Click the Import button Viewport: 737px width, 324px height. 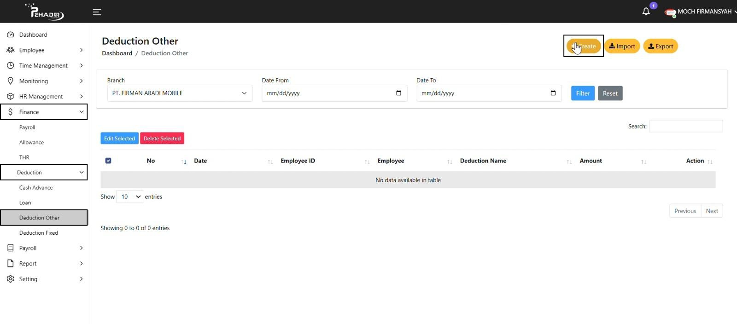pyautogui.click(x=622, y=46)
